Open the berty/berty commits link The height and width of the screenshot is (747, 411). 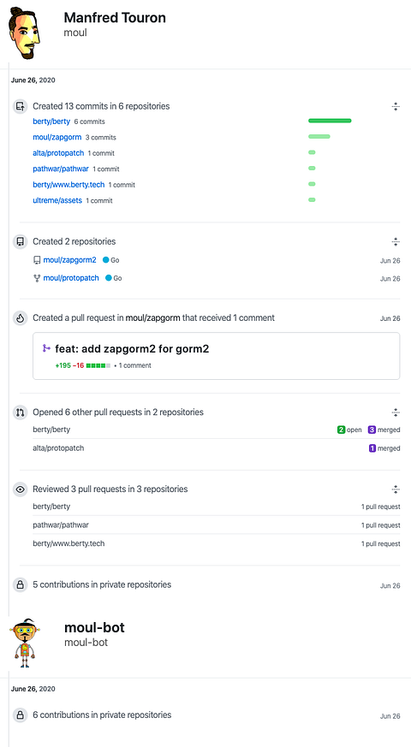pyautogui.click(x=51, y=122)
